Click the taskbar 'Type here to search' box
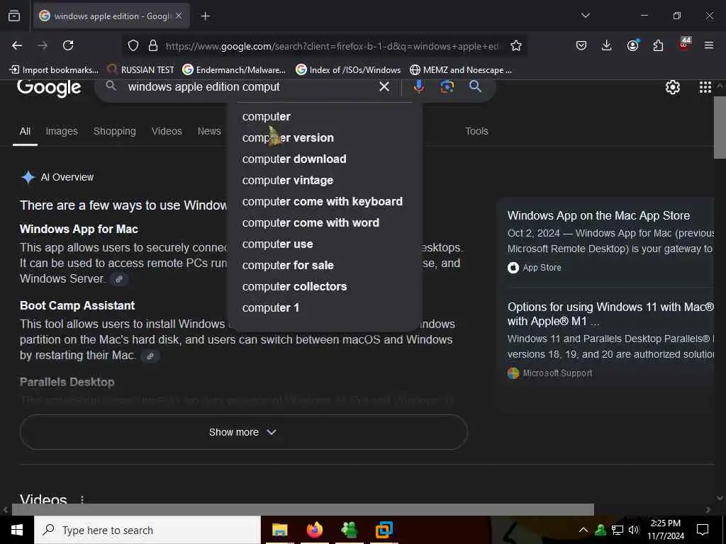 coord(147,530)
